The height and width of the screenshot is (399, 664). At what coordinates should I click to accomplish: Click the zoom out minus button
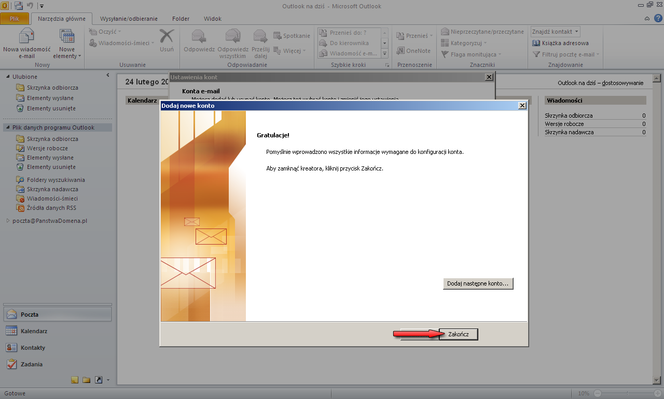point(597,393)
